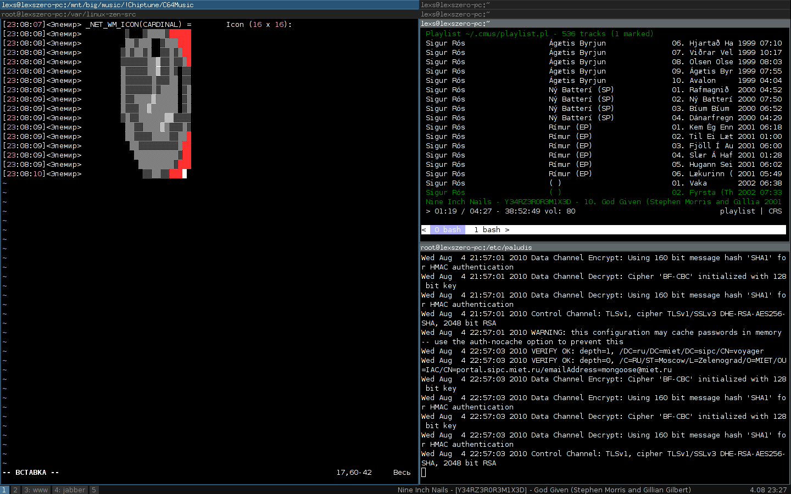The image size is (791, 494).
Task: Select the '1 bash' screen window
Action: point(487,230)
